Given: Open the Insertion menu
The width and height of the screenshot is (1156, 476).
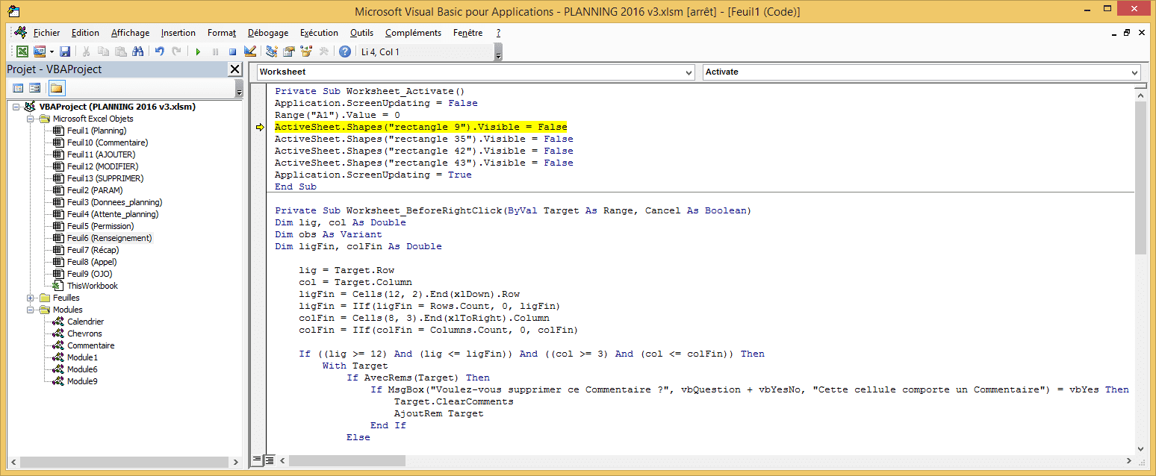Looking at the screenshot, I should click(x=178, y=33).
